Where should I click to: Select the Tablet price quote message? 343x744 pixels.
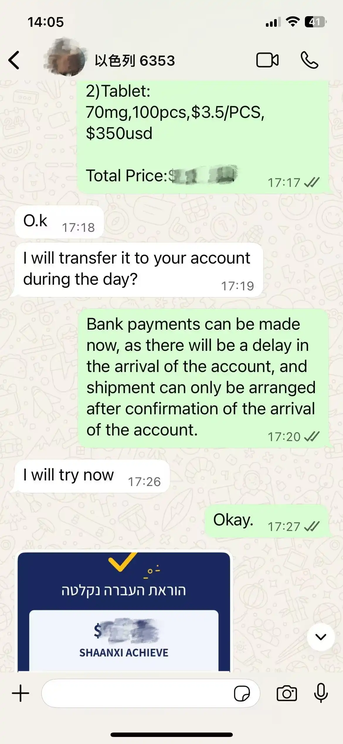pyautogui.click(x=203, y=137)
